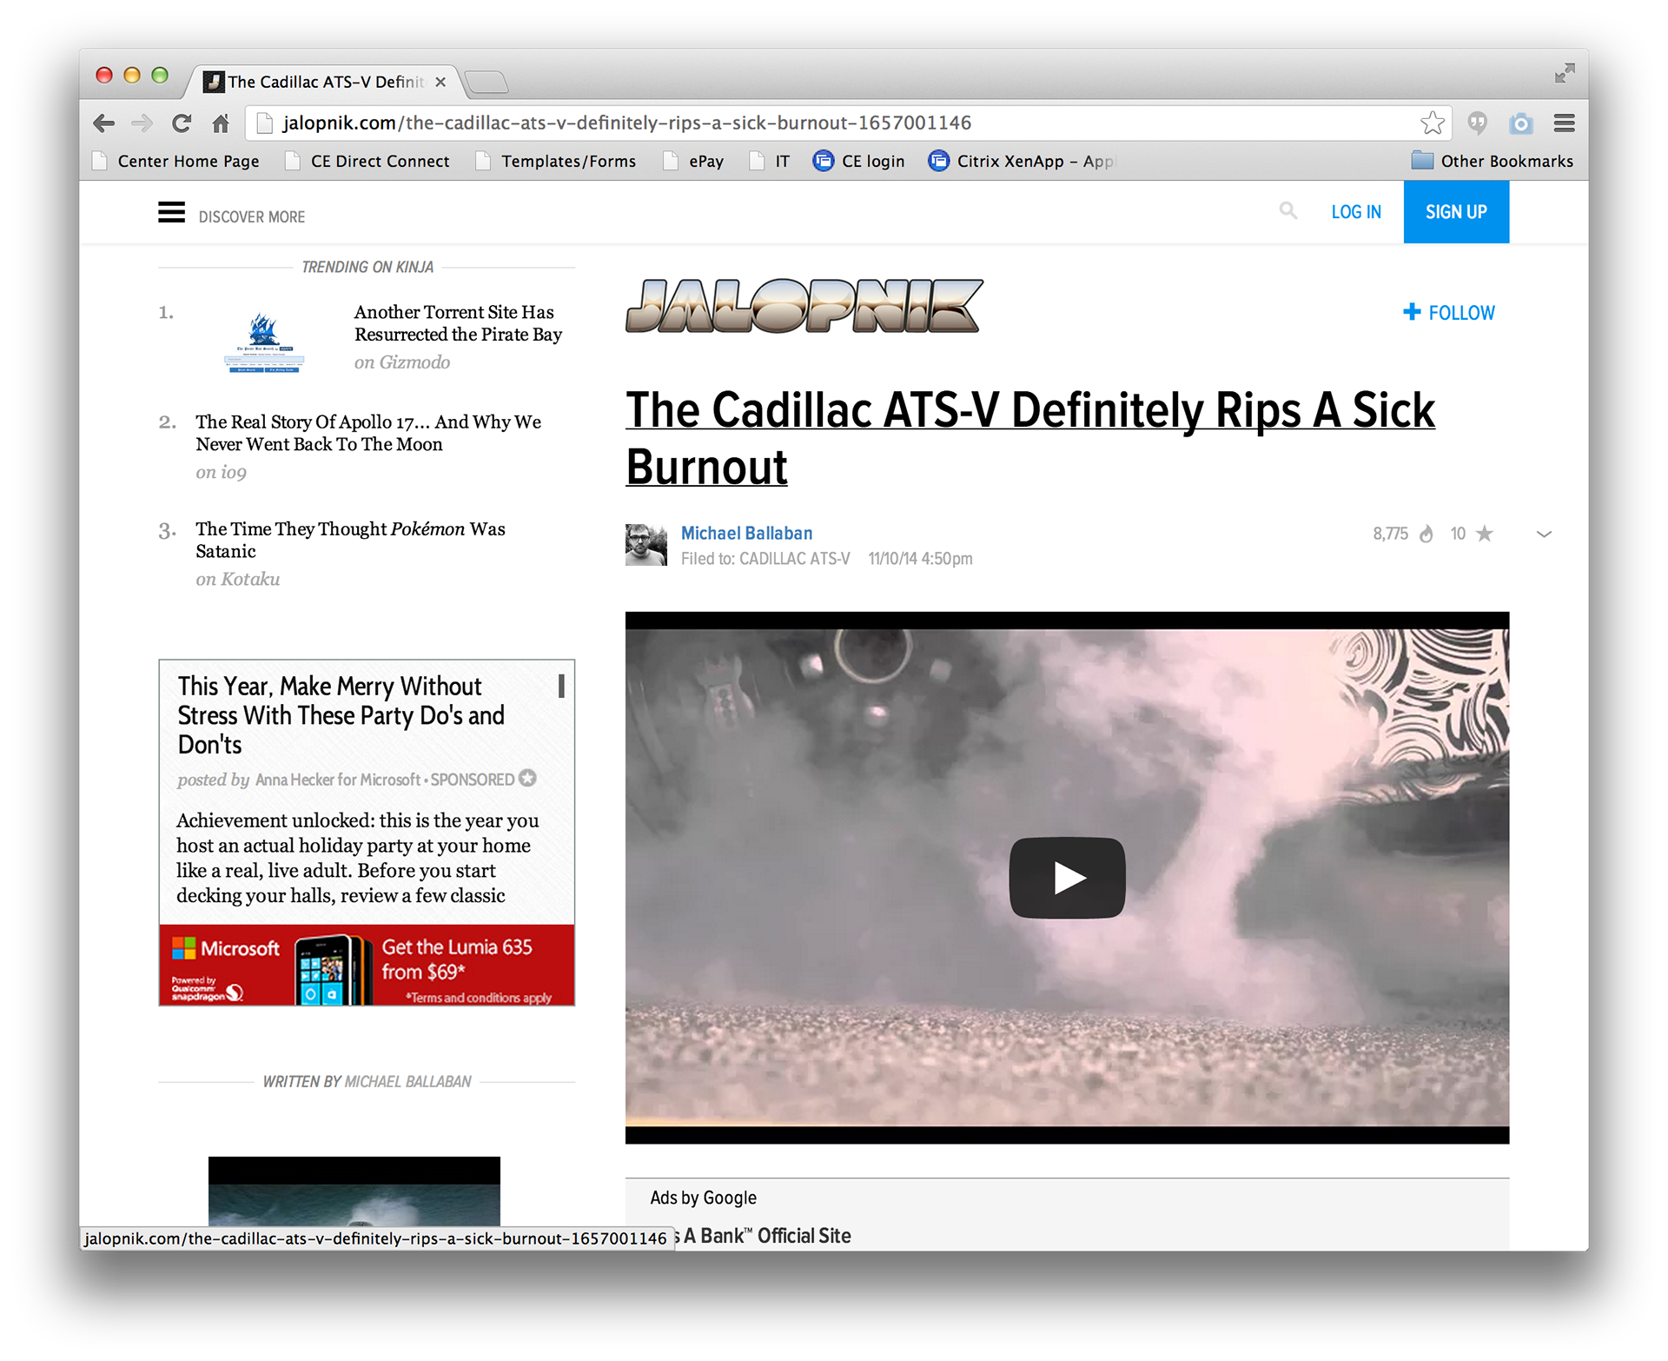
Task: Click Anna Hecker for Microsoft byline
Action: (x=338, y=780)
